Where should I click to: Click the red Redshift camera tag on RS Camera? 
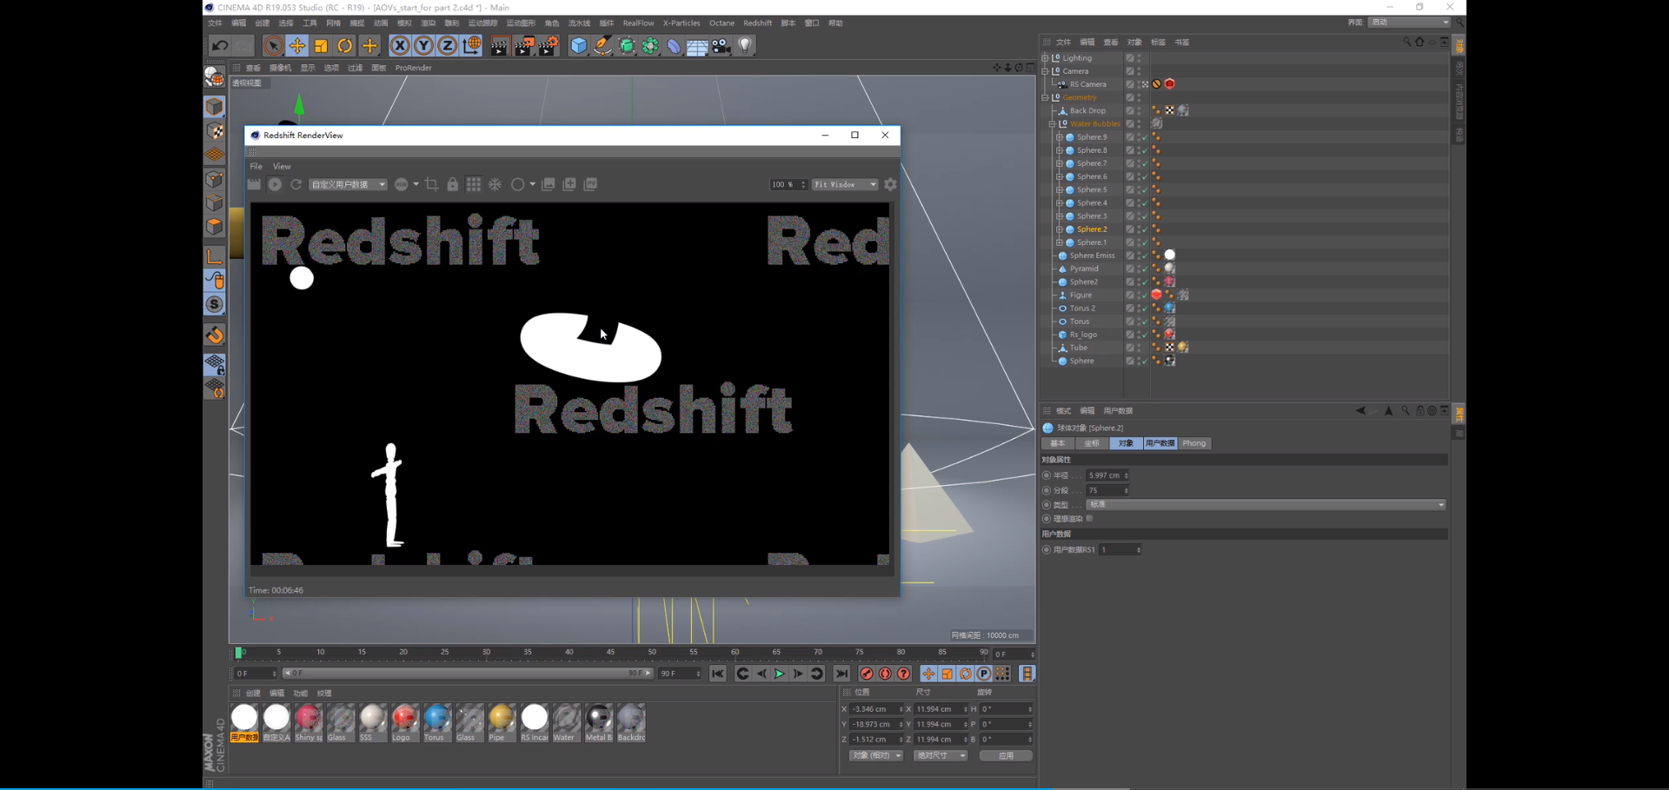1170,84
